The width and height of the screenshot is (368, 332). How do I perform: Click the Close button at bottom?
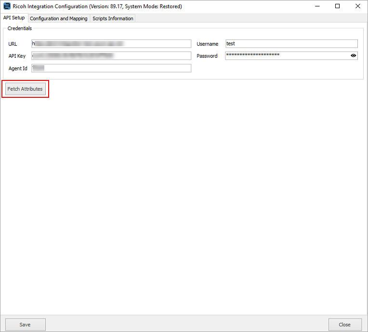[345, 324]
